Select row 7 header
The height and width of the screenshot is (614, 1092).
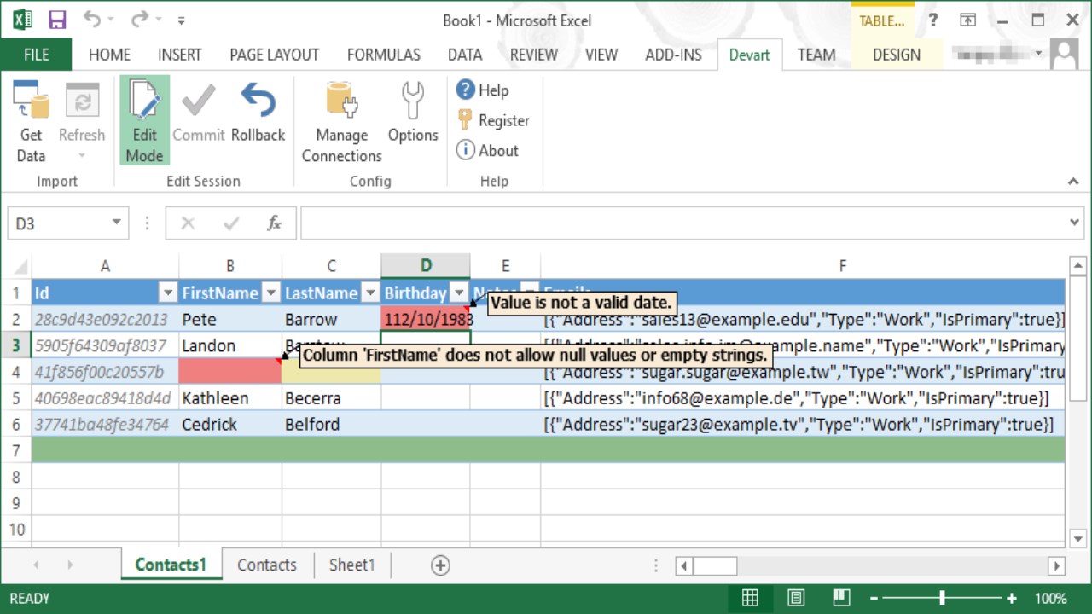(15, 450)
